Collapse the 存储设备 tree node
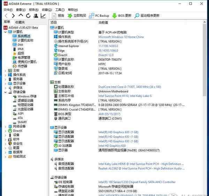Viewport: 209px width, 196px height. tap(6, 92)
